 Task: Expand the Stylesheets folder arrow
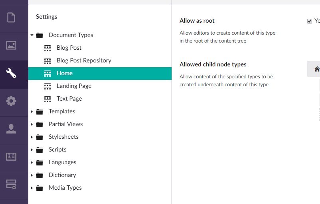32,137
